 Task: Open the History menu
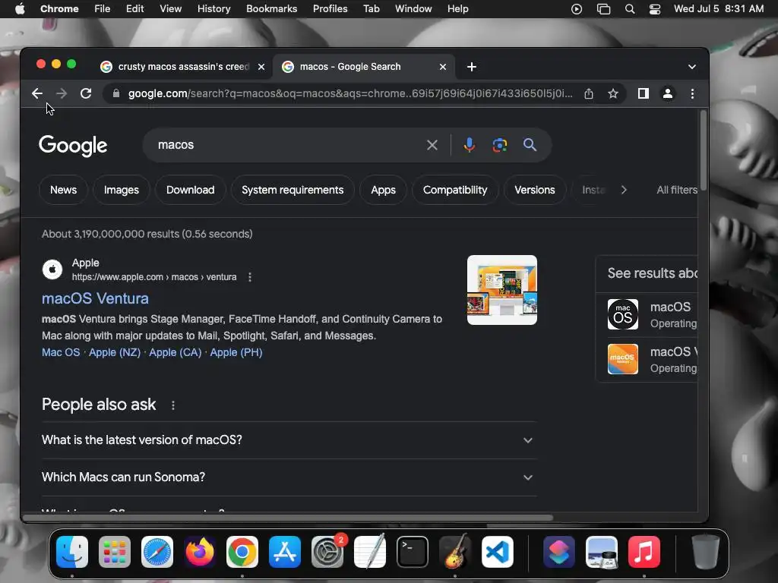pos(213,9)
